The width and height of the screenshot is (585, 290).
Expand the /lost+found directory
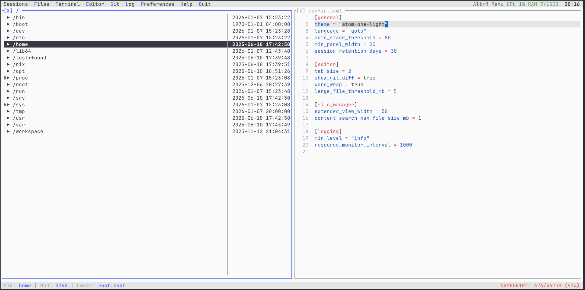point(8,58)
